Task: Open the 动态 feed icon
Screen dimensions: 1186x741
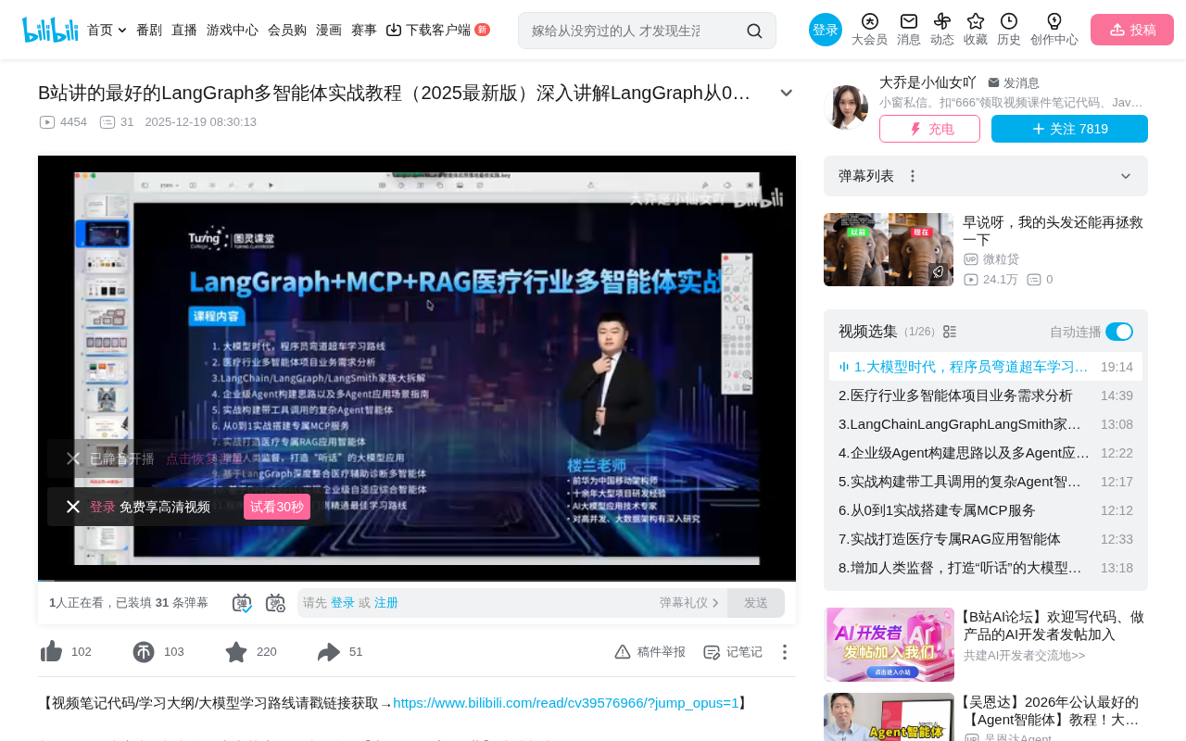Action: coord(942,30)
